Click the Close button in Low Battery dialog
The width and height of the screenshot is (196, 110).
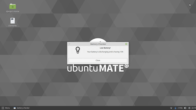tap(98, 60)
